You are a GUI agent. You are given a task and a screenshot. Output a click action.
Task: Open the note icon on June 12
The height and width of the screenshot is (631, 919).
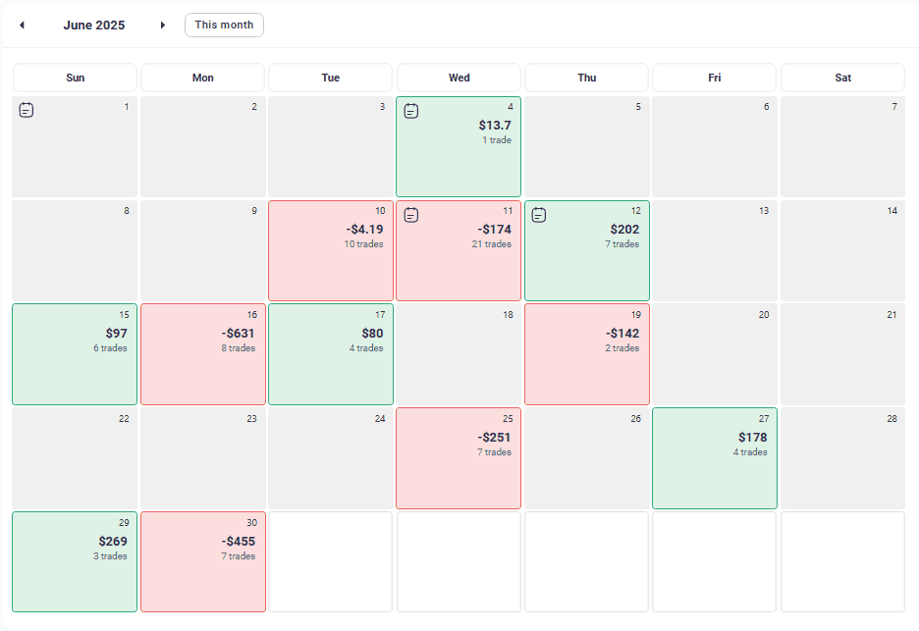(539, 215)
